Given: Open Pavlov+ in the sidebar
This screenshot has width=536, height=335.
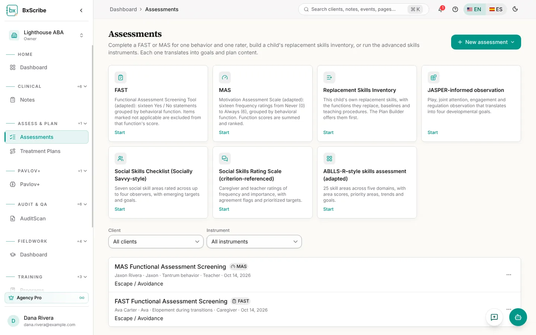Looking at the screenshot, I should (47, 184).
